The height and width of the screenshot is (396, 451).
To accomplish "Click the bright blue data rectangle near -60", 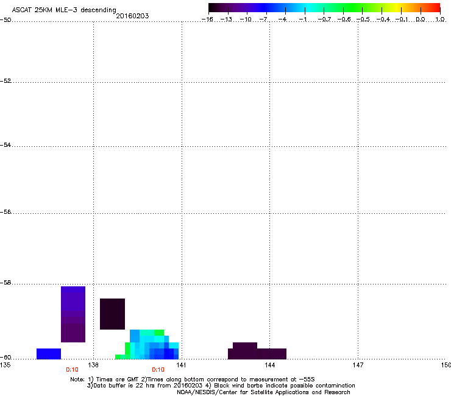I will [49, 354].
